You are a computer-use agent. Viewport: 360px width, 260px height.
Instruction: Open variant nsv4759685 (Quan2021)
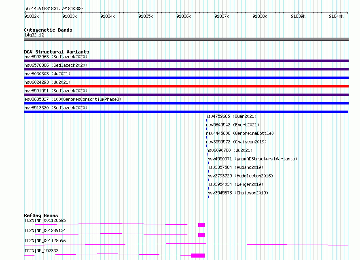tap(231, 116)
